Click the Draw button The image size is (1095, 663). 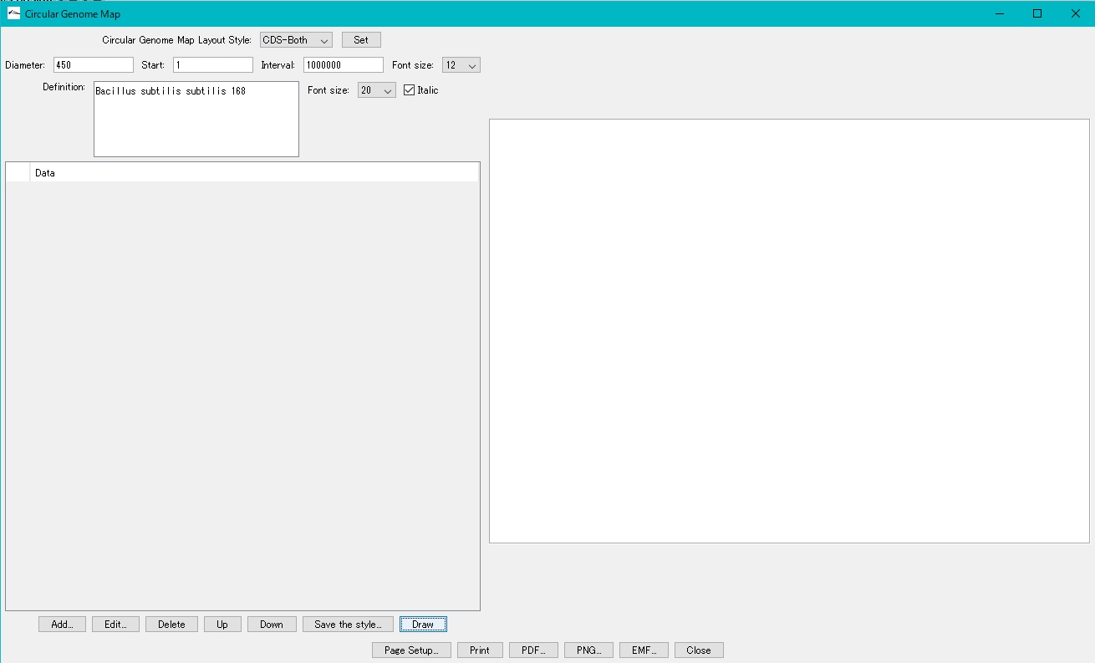click(423, 625)
